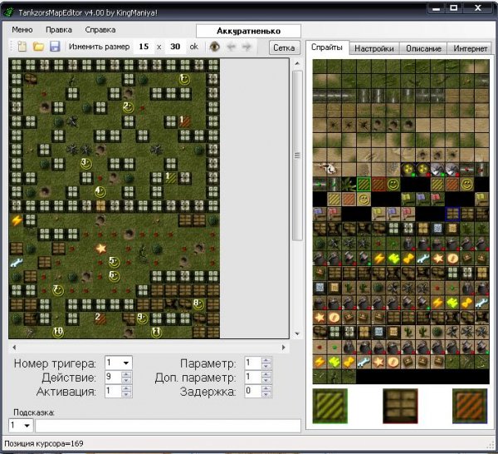Click smiley spawn point number 8 on the map
Viewport: 498px width, 454px height.
[199, 304]
